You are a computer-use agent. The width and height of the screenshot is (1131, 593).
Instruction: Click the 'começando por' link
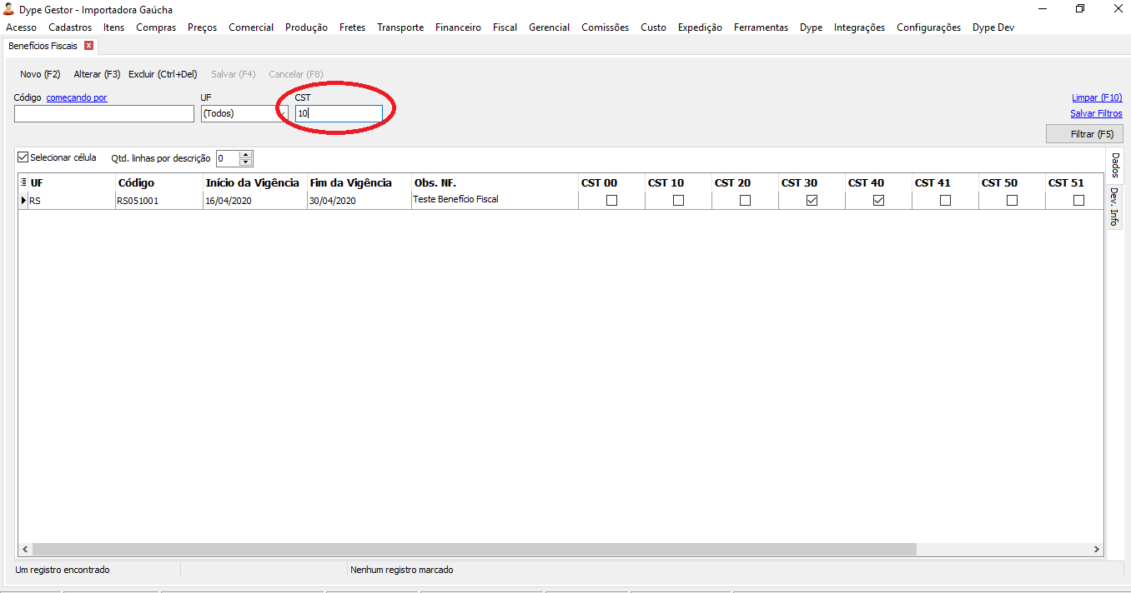77,97
